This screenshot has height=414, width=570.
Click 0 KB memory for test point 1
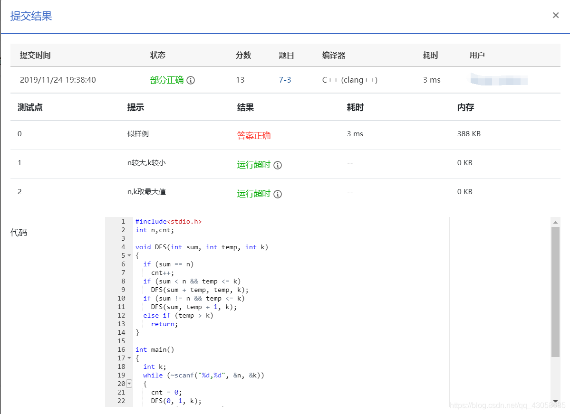(x=464, y=163)
